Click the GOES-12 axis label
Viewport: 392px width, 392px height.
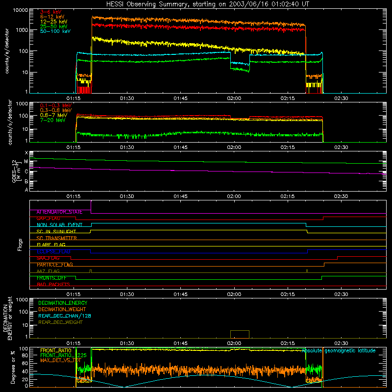[16, 171]
